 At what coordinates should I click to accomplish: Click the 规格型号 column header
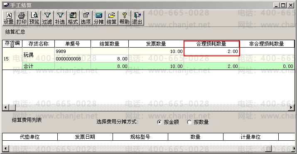coord(140,137)
